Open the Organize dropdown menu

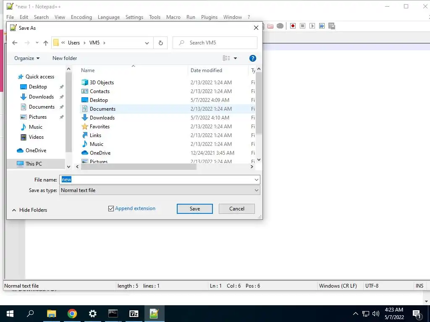[27, 58]
